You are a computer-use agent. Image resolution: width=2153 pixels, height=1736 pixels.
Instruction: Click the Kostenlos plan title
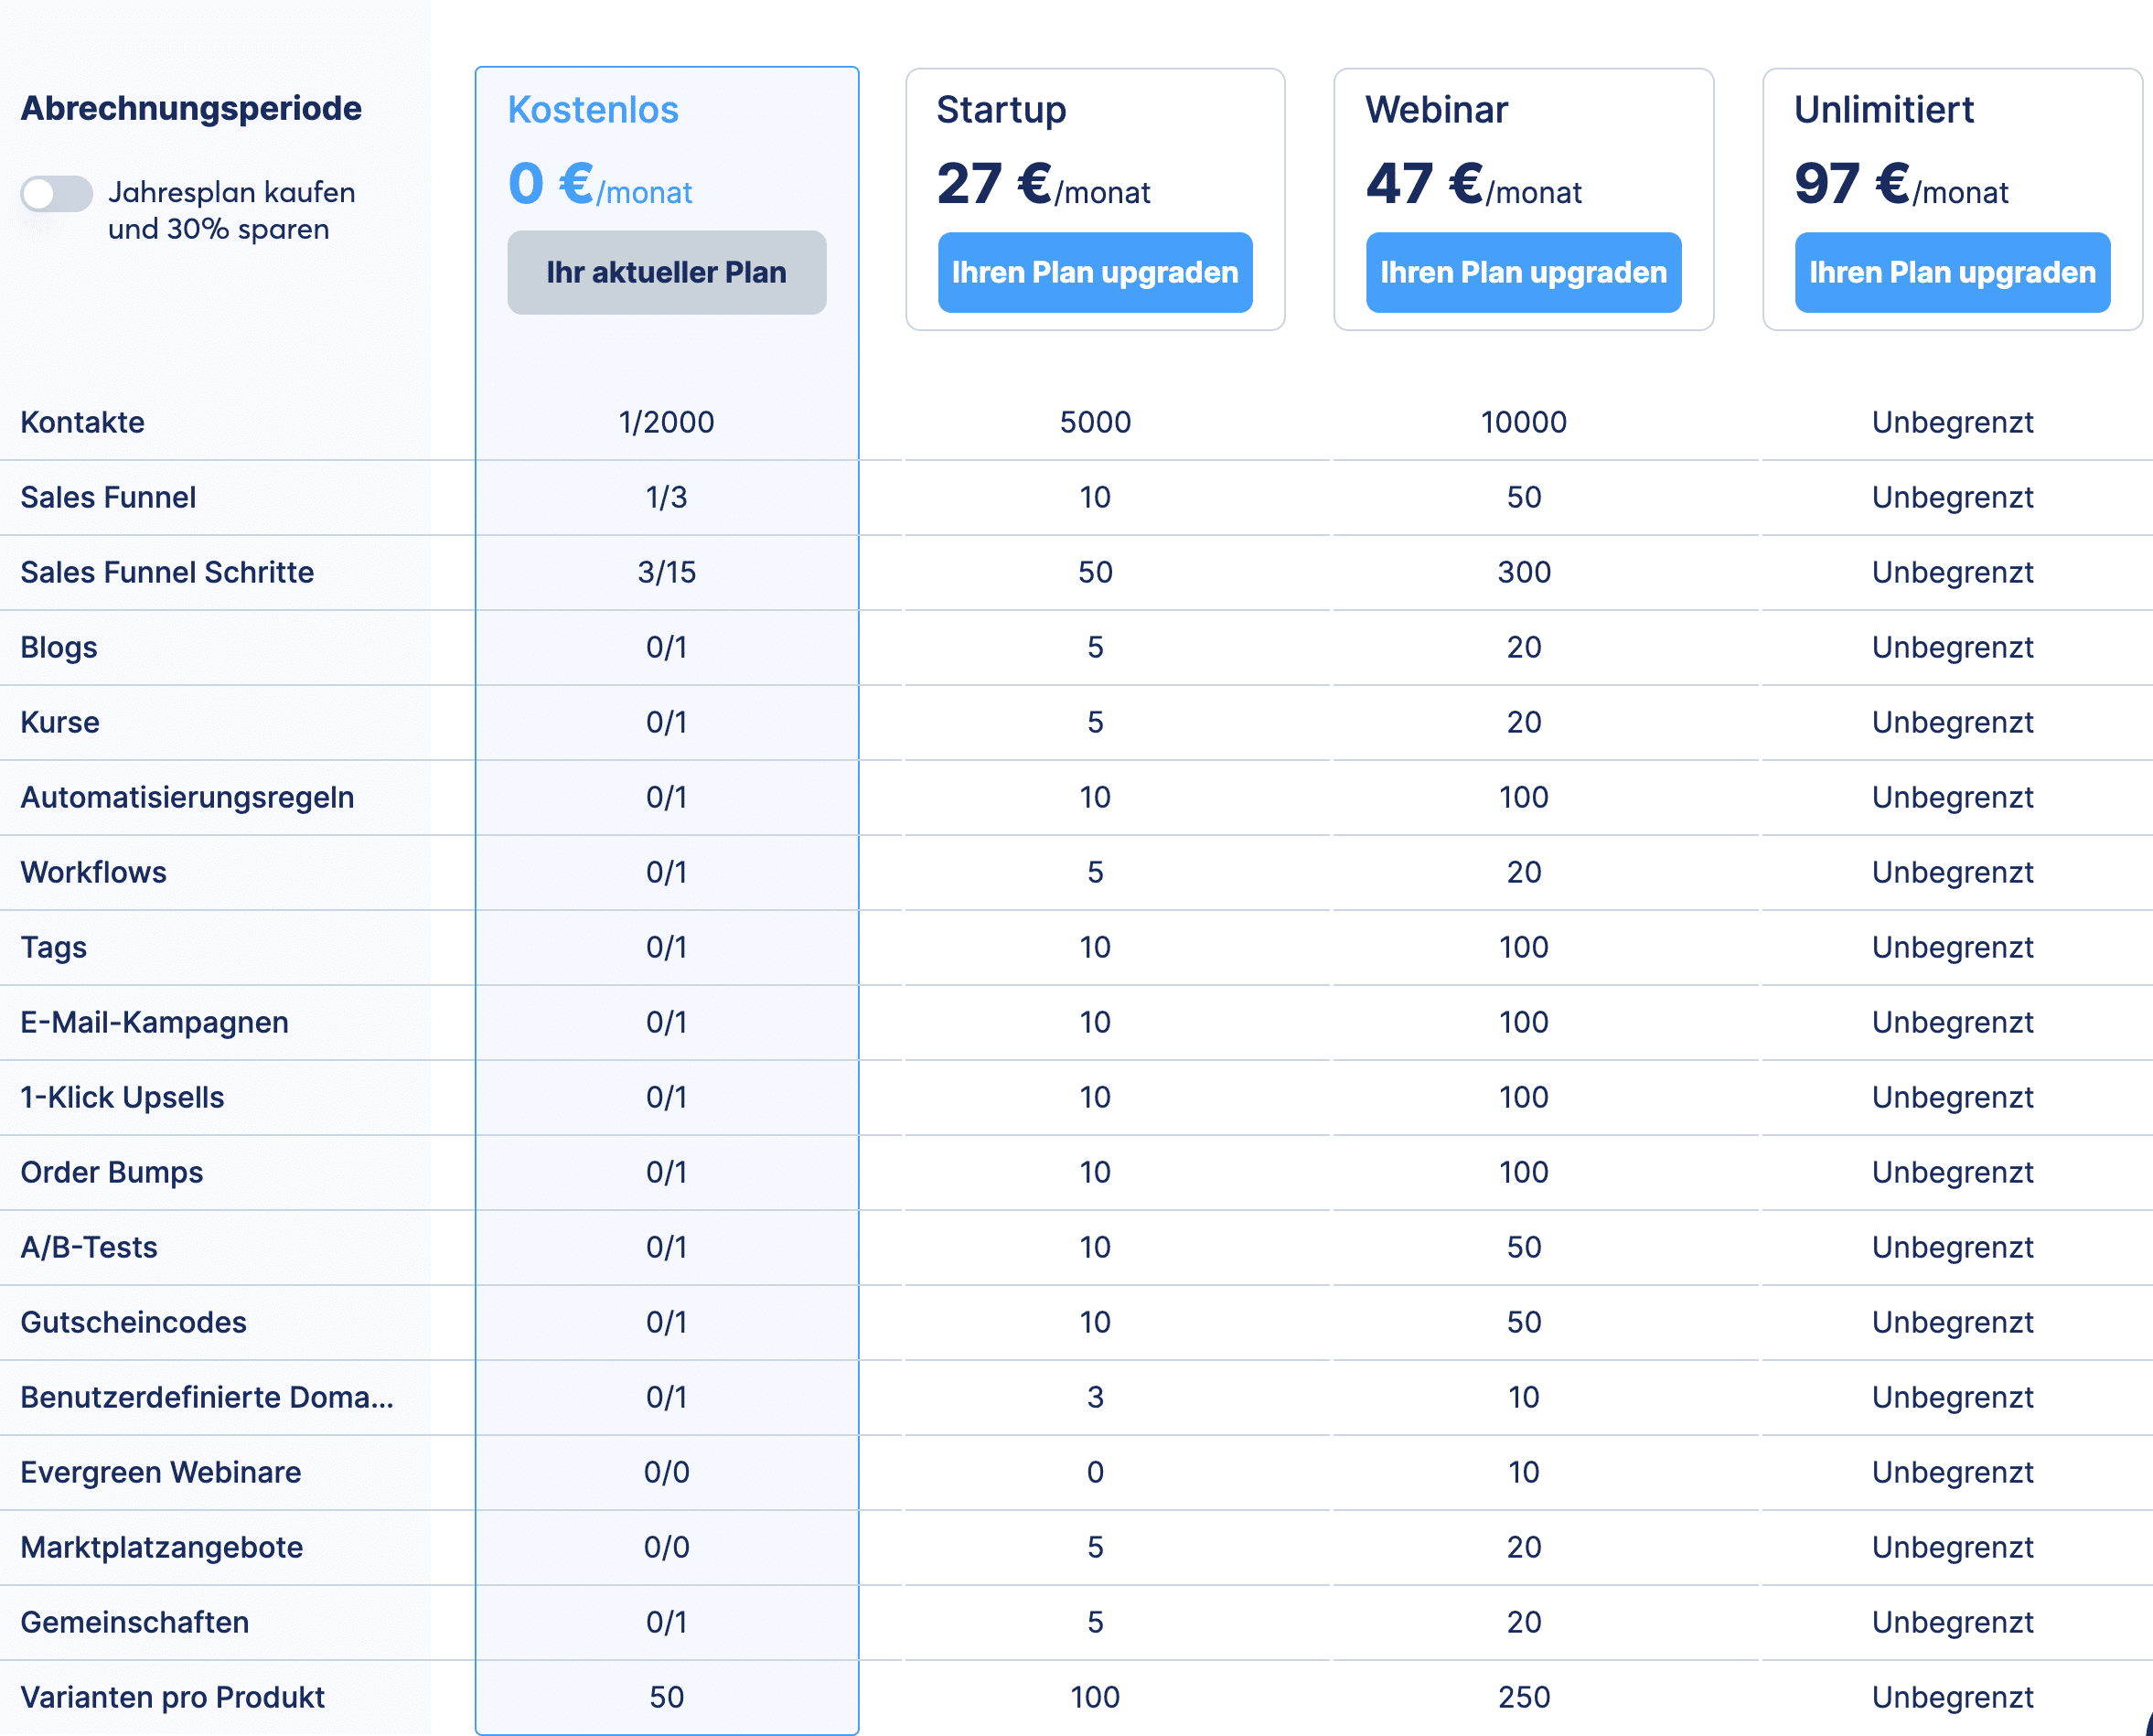tap(593, 109)
